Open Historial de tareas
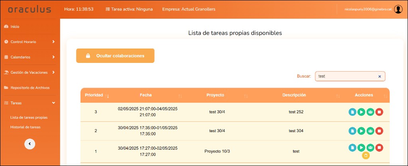 (25, 127)
